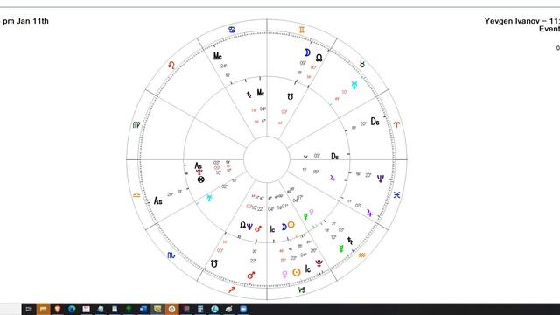Launch Brave browser from the taskbar
The width and height of the screenshot is (560, 315).
[58, 309]
